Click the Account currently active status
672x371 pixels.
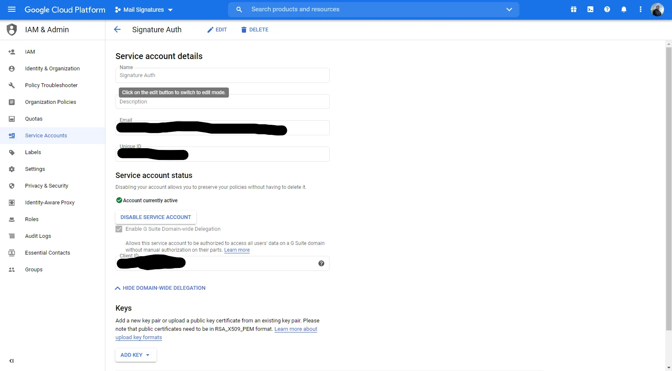tap(147, 201)
